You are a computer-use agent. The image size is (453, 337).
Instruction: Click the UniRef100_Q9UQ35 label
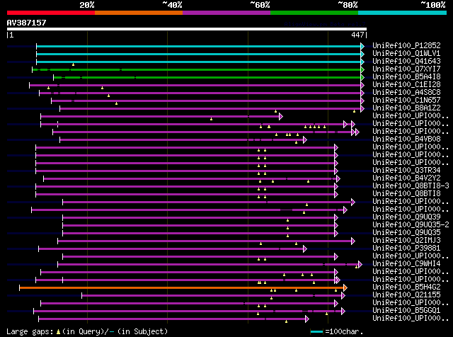pyautogui.click(x=406, y=233)
